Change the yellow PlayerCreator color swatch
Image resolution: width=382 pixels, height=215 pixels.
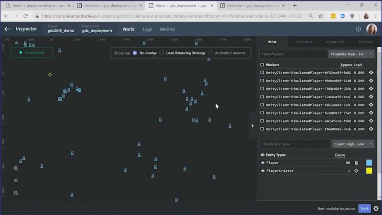point(369,171)
